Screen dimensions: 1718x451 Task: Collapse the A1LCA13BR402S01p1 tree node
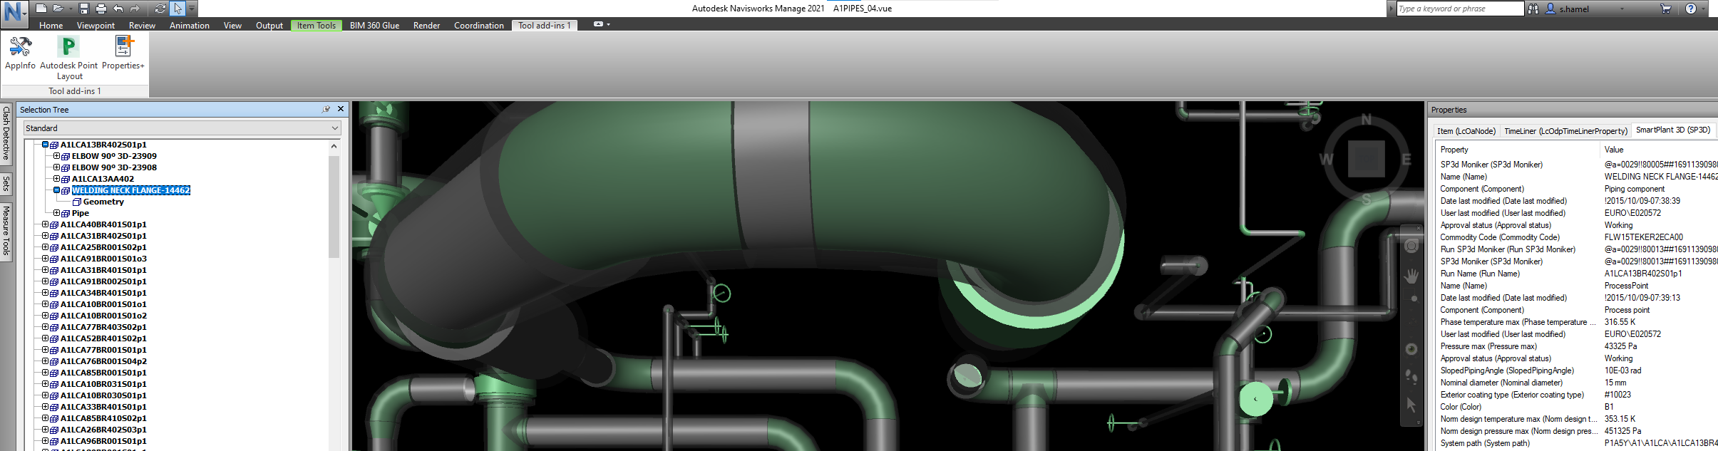click(45, 145)
